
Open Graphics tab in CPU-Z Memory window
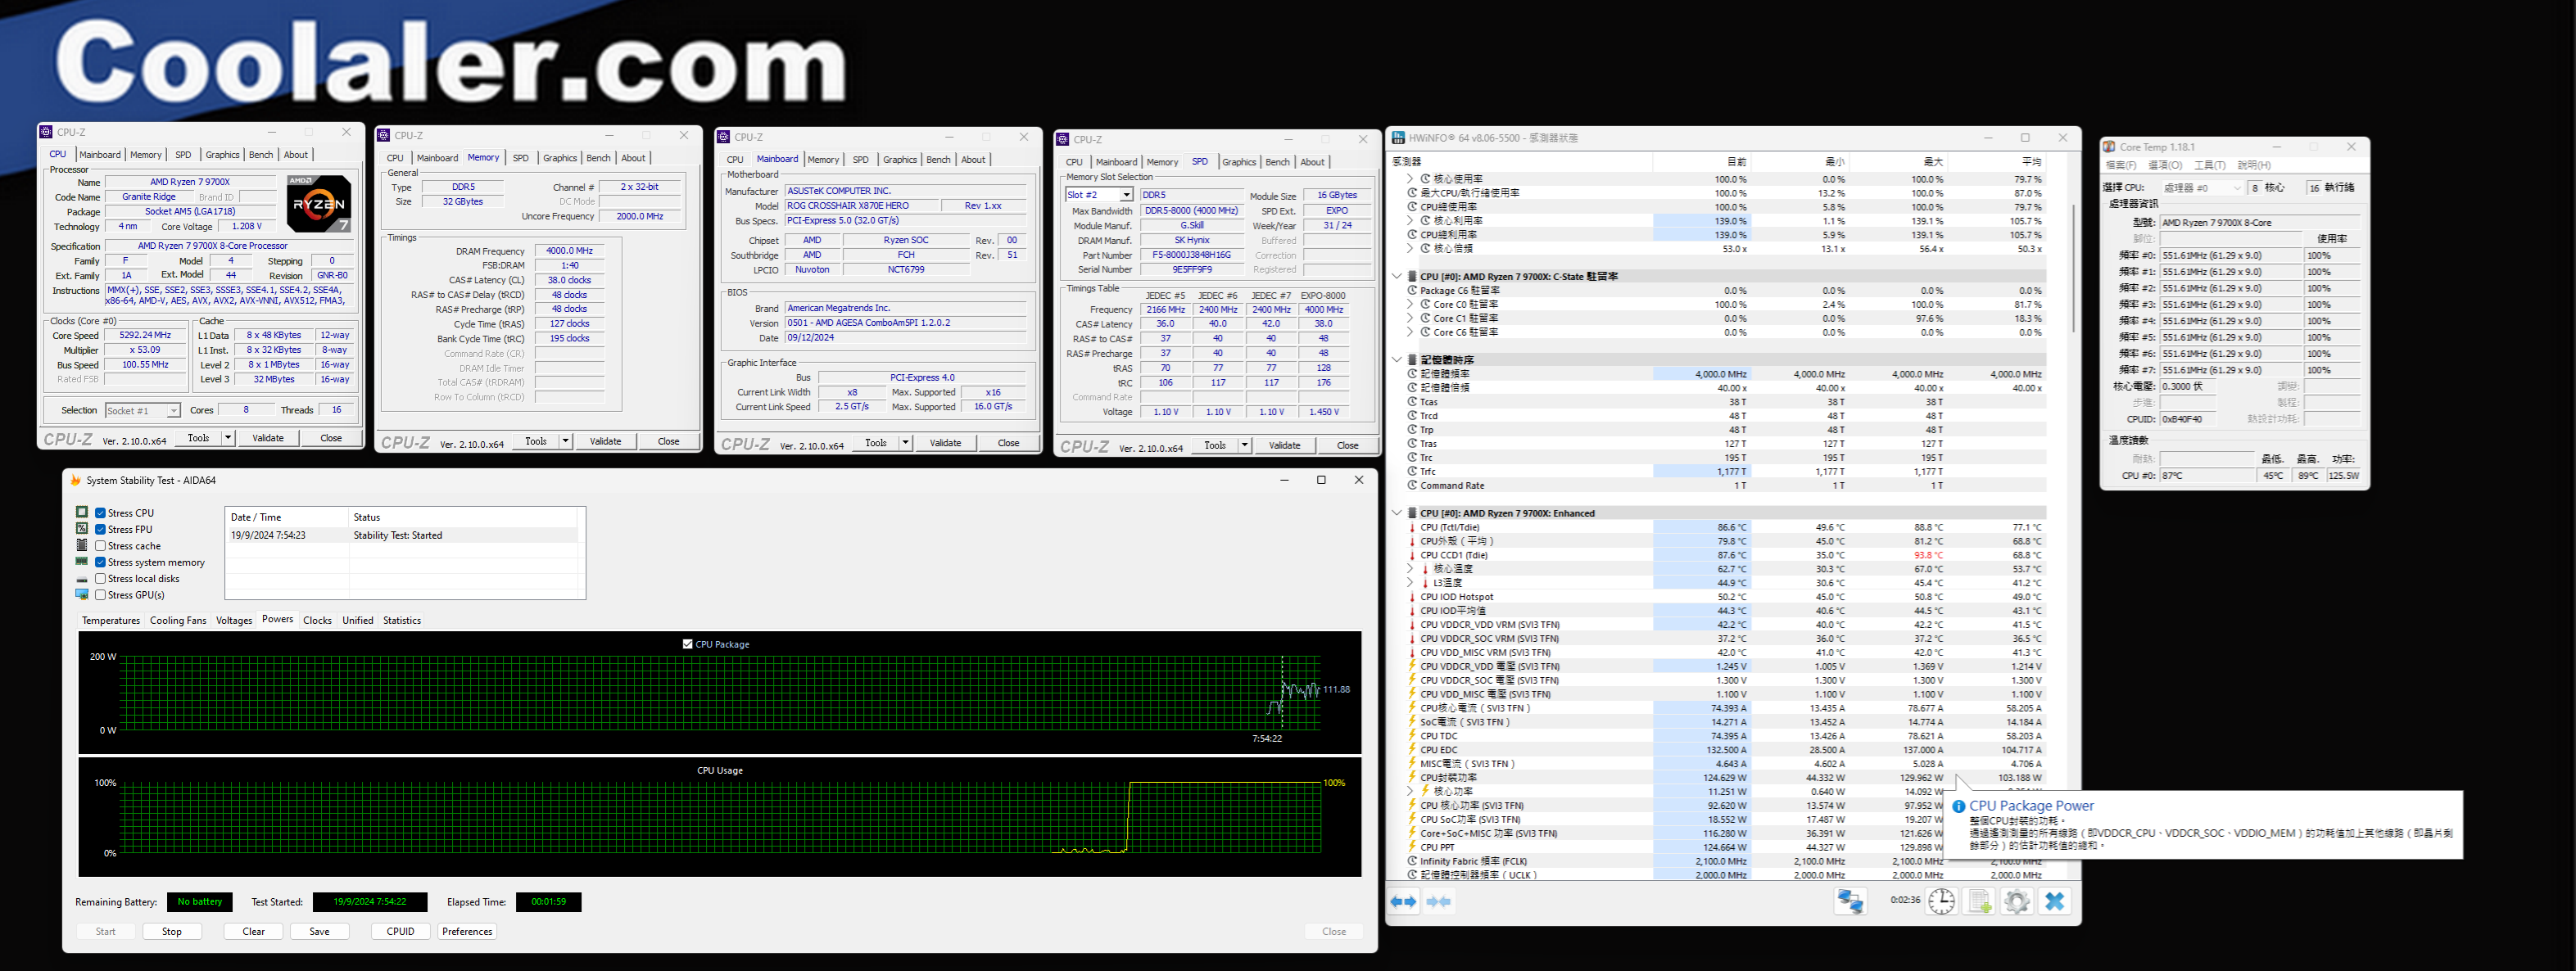[560, 158]
